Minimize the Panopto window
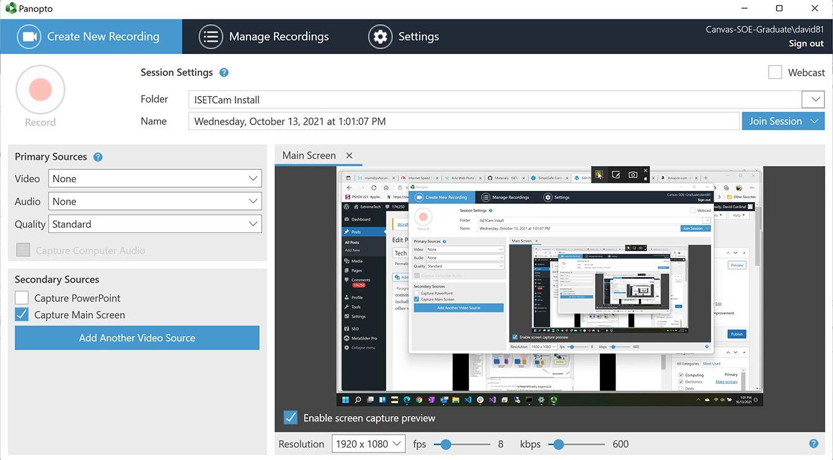Screen dimensions: 833x460 tap(744, 9)
